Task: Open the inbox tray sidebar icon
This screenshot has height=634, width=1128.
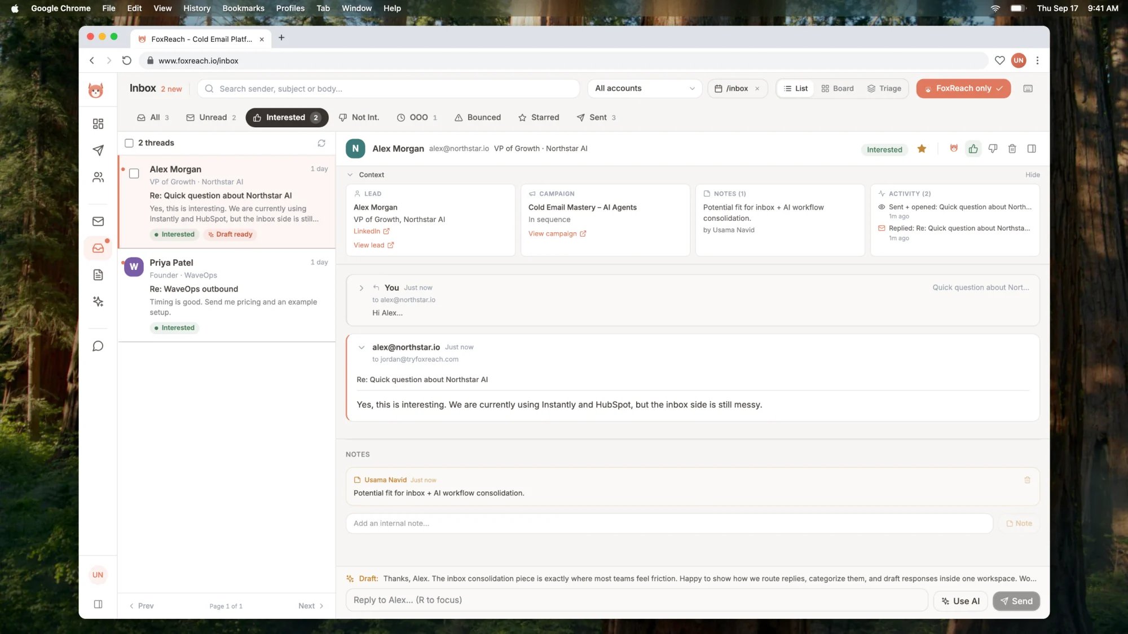Action: pos(98,249)
